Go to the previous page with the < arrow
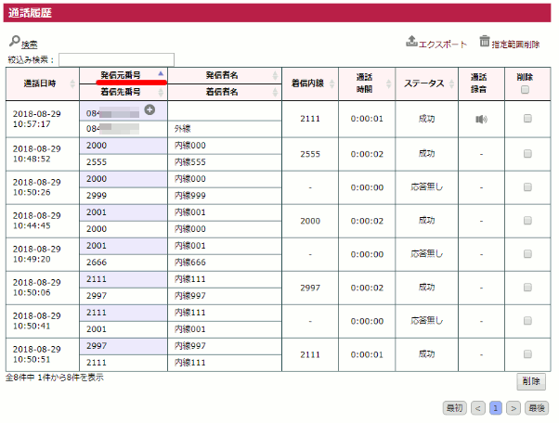 (x=477, y=407)
